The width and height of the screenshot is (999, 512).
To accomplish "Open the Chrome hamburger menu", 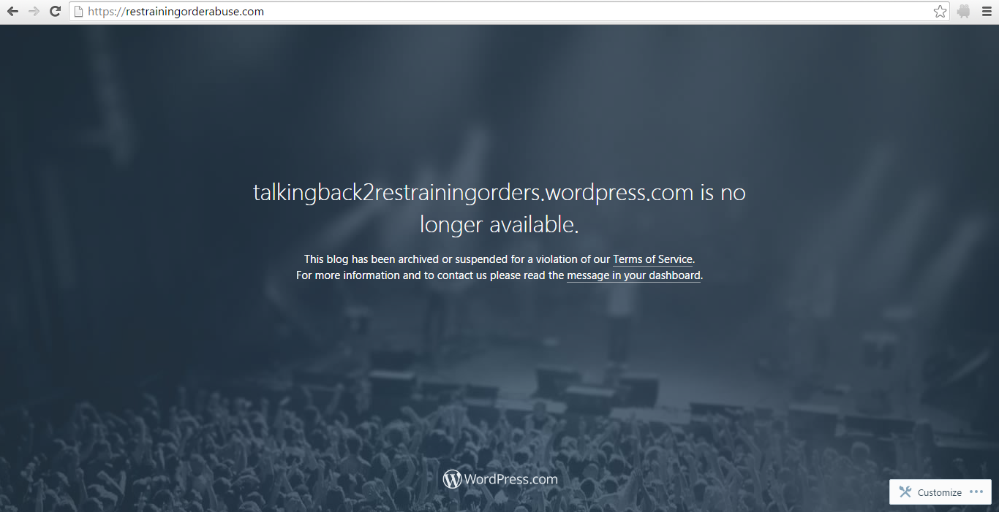I will 986,12.
